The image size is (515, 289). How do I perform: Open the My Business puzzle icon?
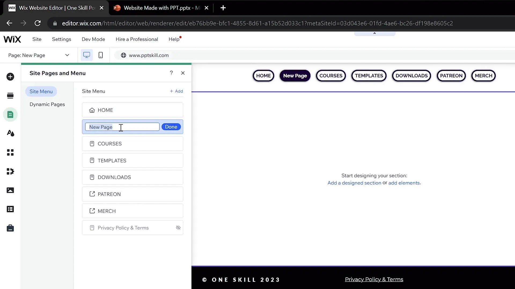click(10, 171)
